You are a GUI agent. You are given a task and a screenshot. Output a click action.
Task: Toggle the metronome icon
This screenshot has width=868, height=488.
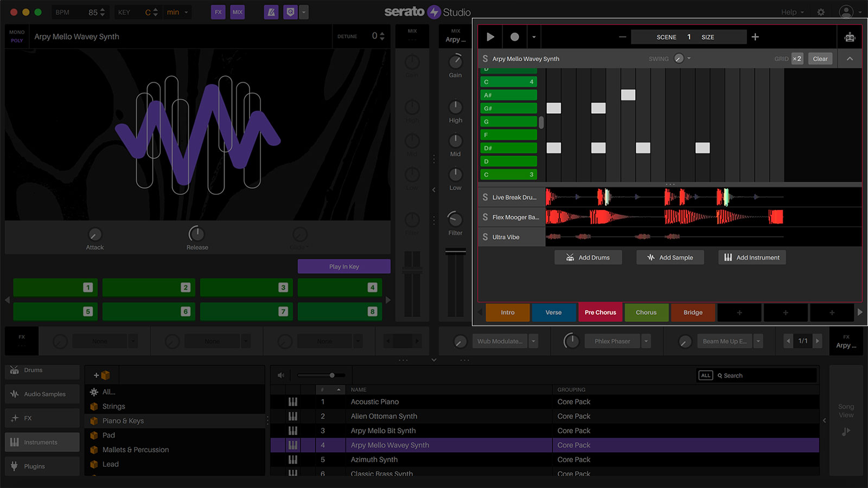[271, 12]
